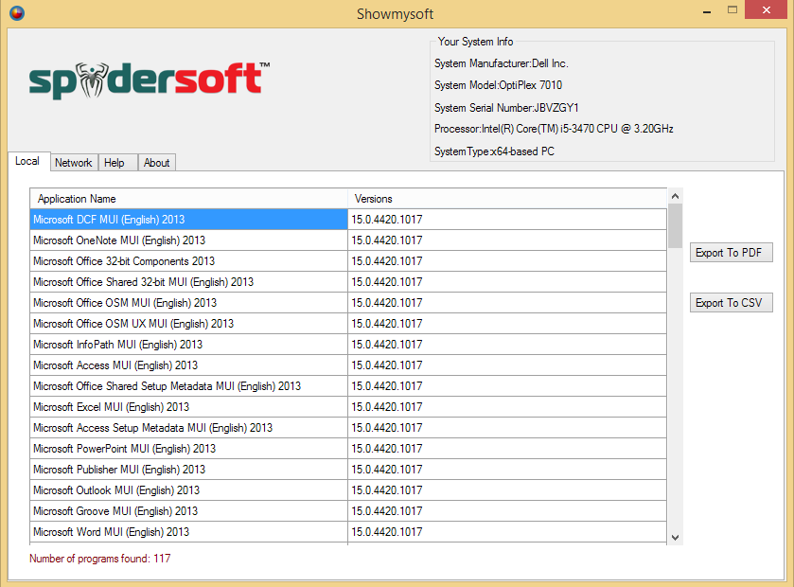The image size is (794, 587).
Task: Click Number of programs found: 117 label
Action: coord(99,559)
